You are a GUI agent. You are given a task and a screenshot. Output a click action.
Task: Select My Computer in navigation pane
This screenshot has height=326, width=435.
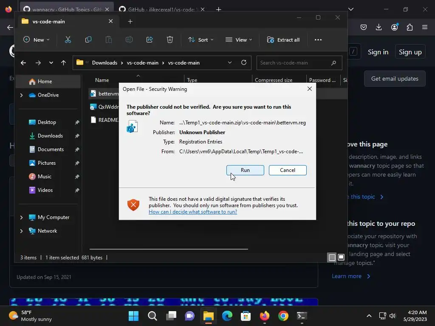(x=53, y=217)
